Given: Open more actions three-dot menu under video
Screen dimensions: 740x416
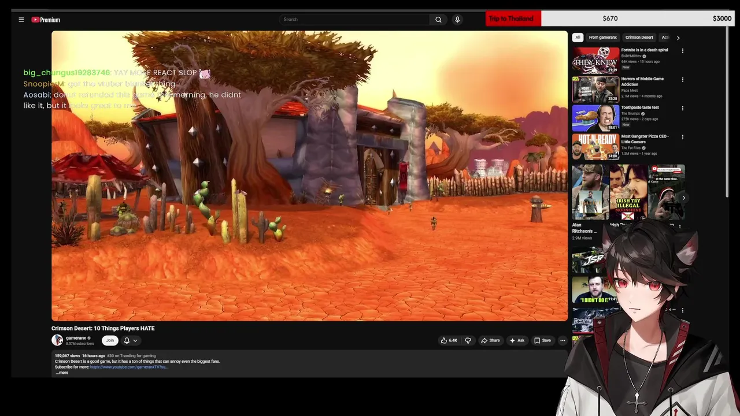Looking at the screenshot, I should click(x=563, y=340).
